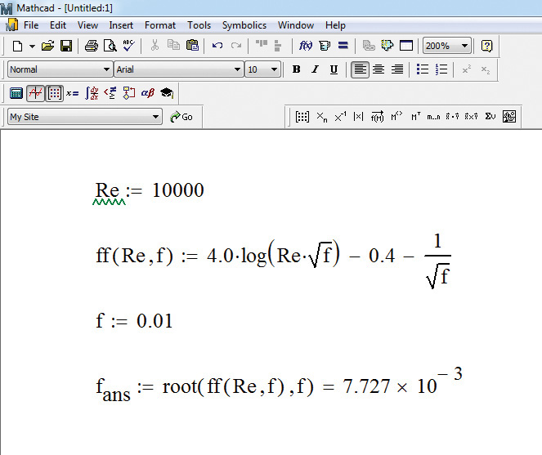The height and width of the screenshot is (455, 542).
Task: Open the Arial font dropdown
Action: [x=238, y=69]
